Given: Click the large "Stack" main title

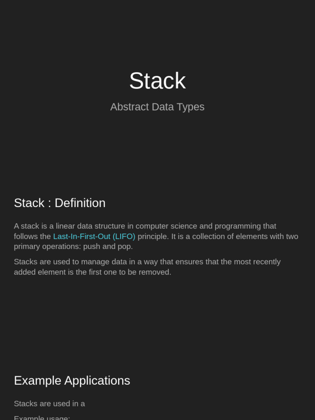Looking at the screenshot, I should coord(157,81).
